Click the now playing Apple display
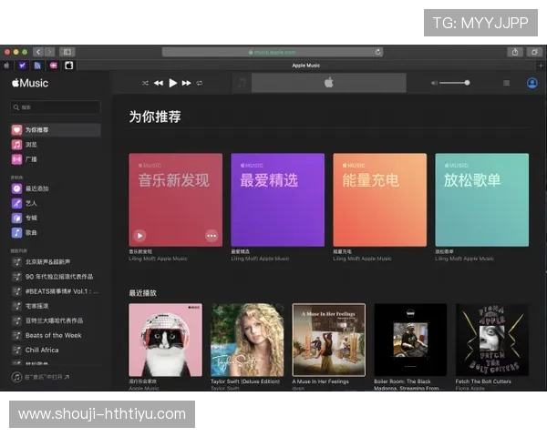 pyautogui.click(x=329, y=83)
